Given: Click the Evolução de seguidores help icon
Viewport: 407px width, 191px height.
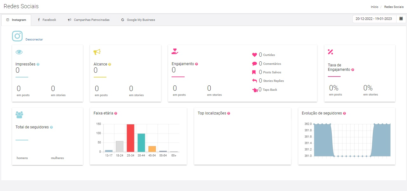Looking at the screenshot, I should tap(344, 113).
